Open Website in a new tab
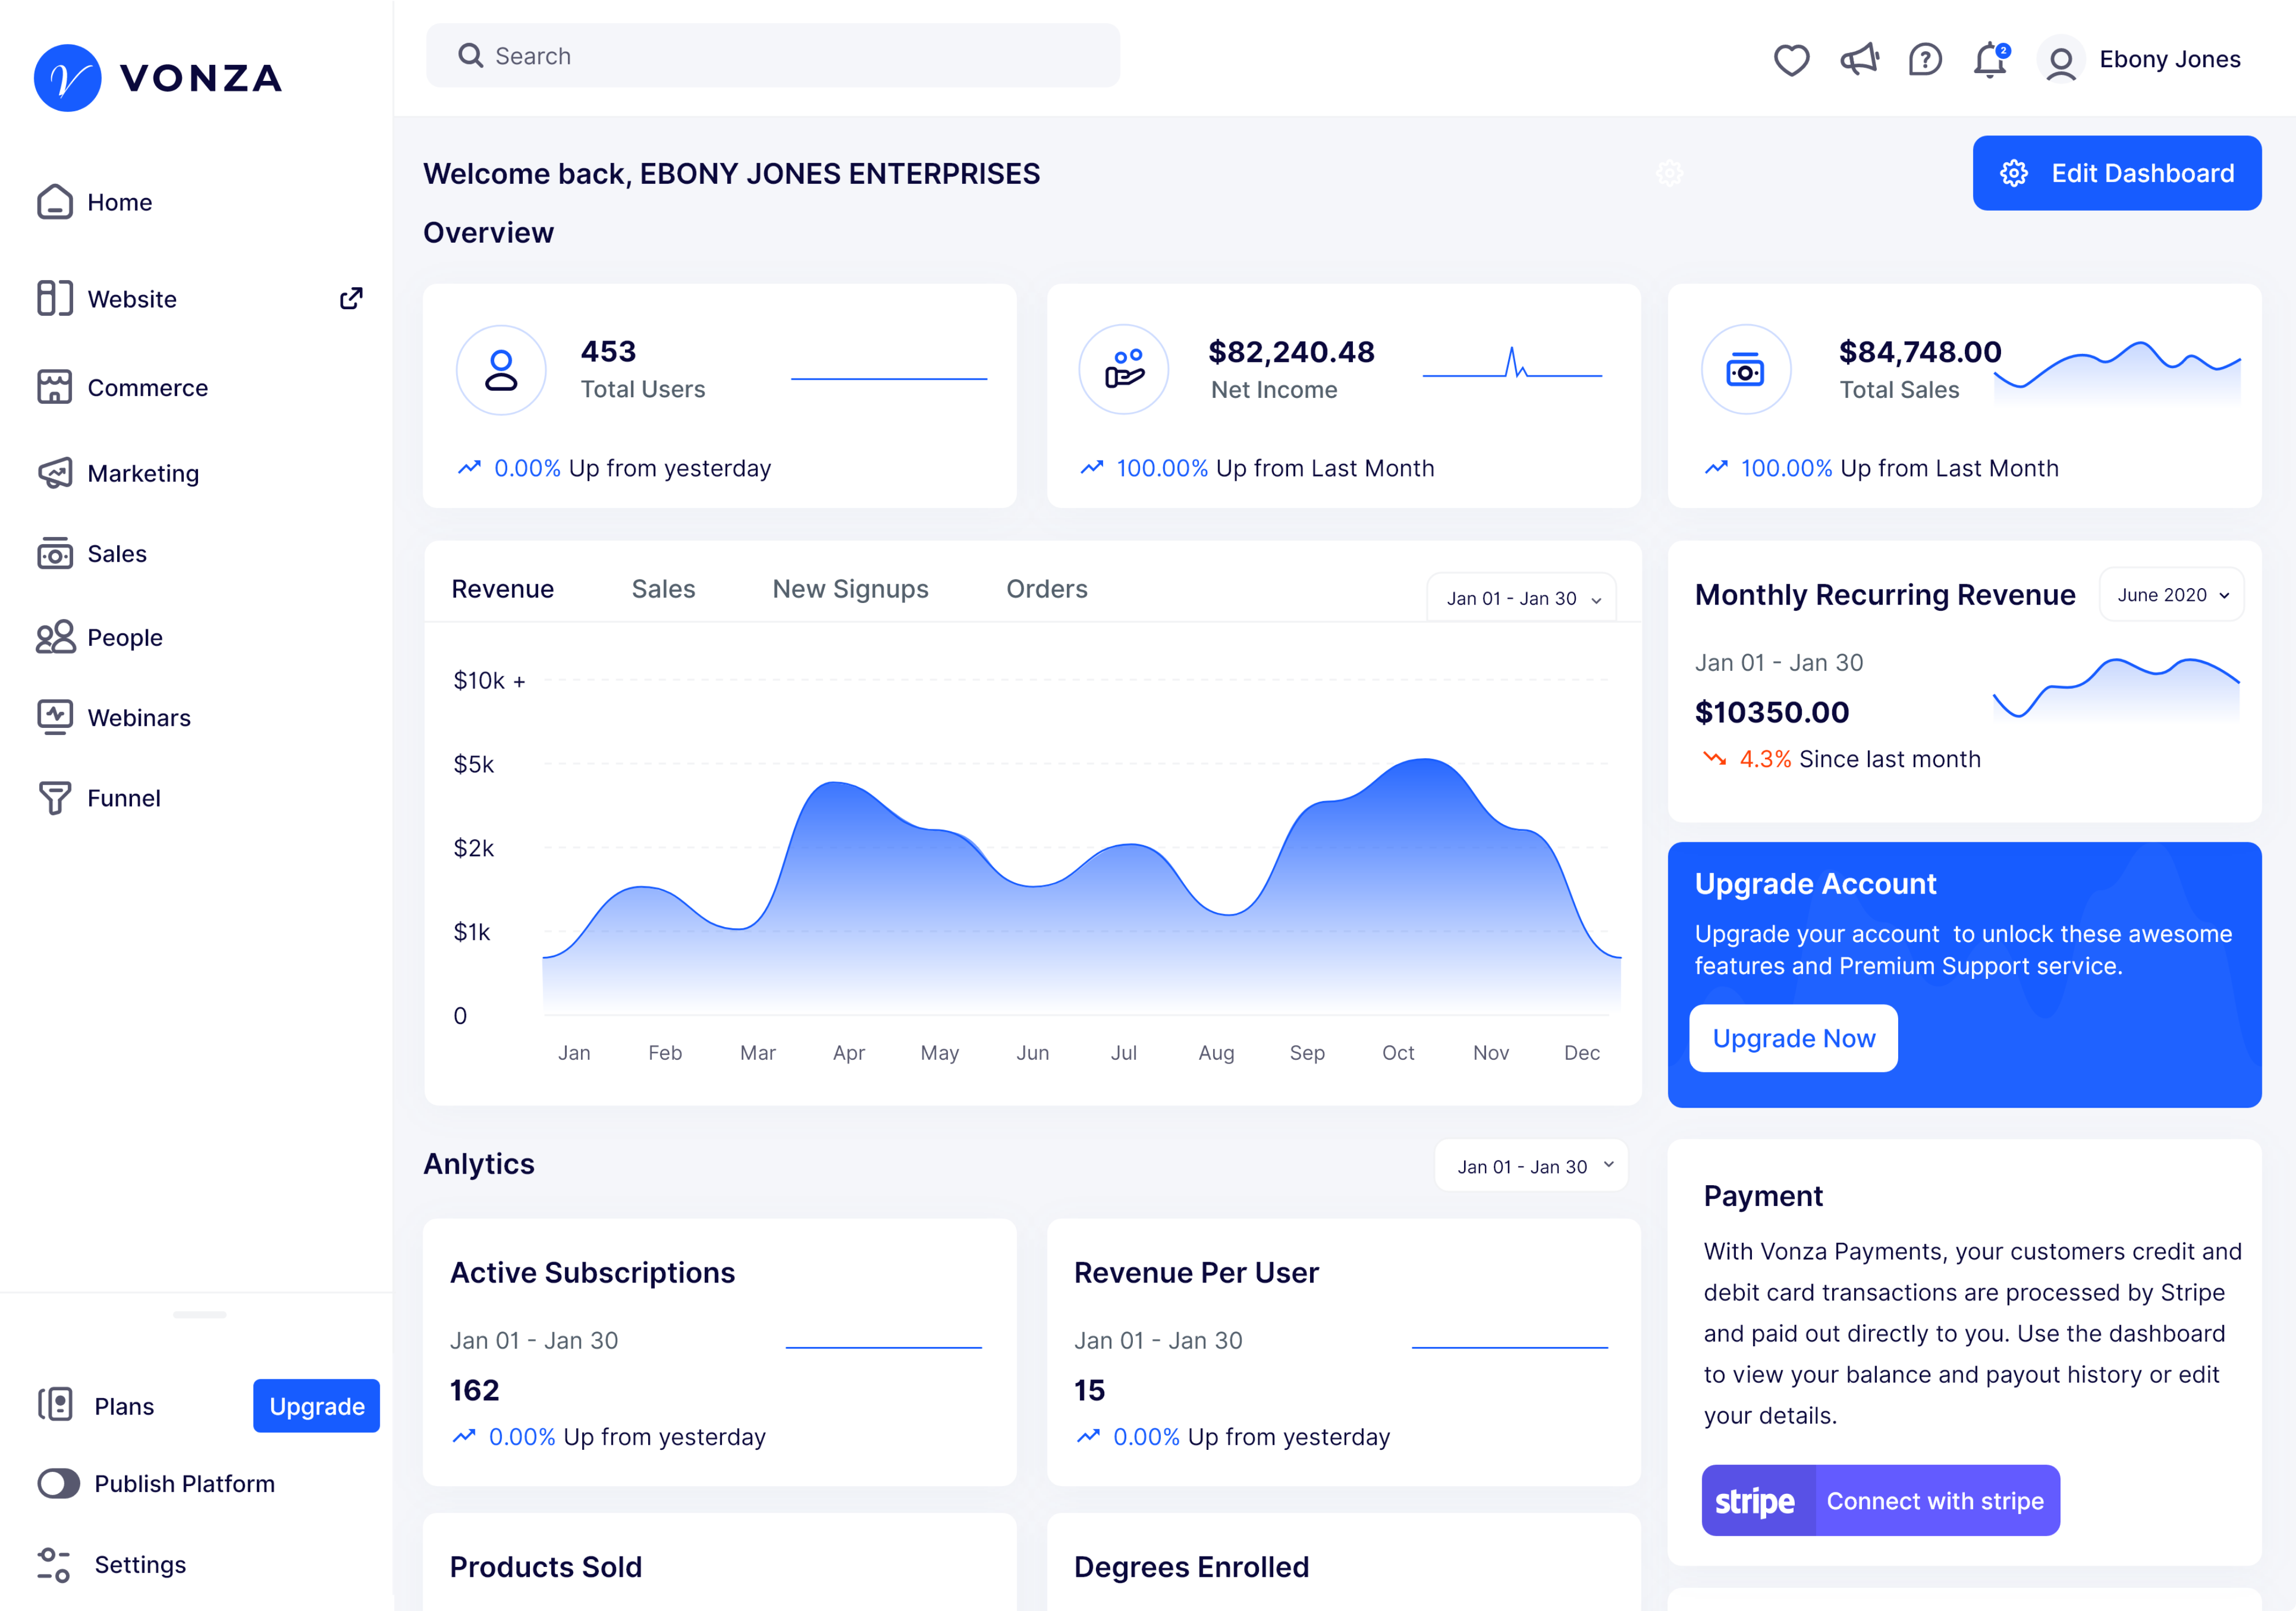The height and width of the screenshot is (1611, 2296). (x=351, y=298)
